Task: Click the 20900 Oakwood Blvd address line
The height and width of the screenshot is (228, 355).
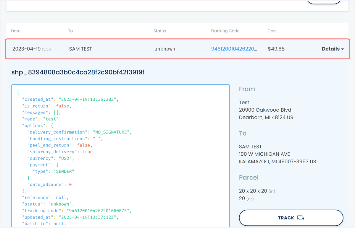Action: 265,110
